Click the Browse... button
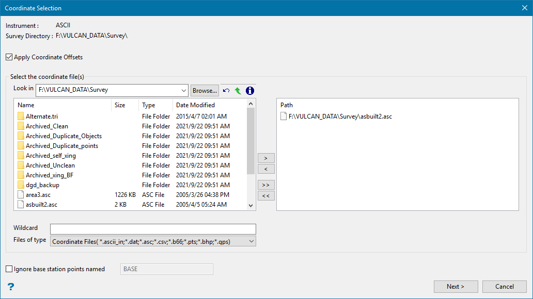 coord(205,90)
